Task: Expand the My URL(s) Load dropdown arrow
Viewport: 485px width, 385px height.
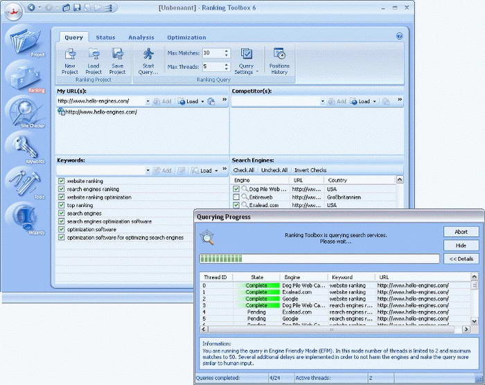Action: 202,101
